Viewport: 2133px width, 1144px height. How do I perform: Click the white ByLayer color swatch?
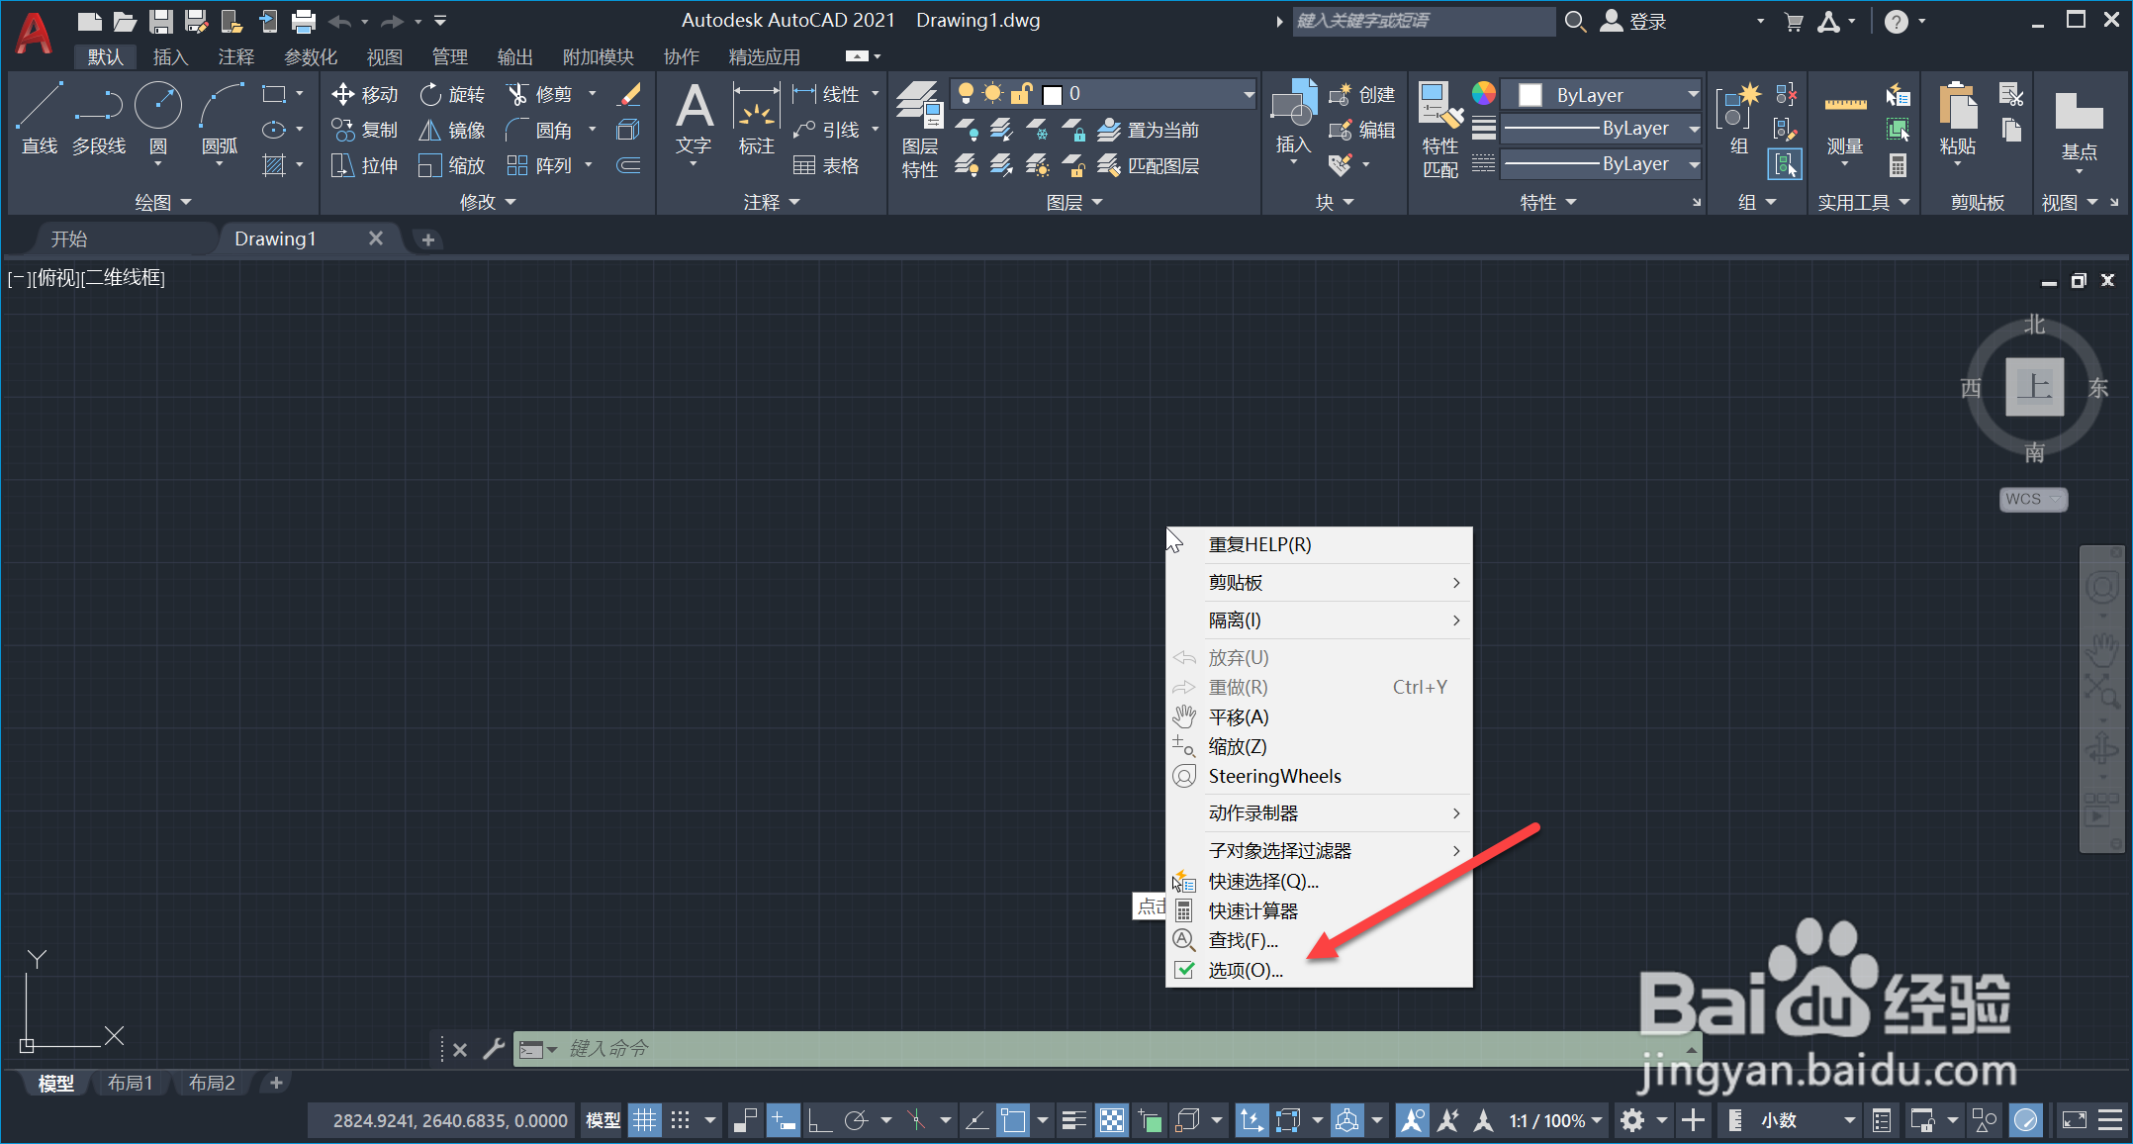tap(1530, 95)
